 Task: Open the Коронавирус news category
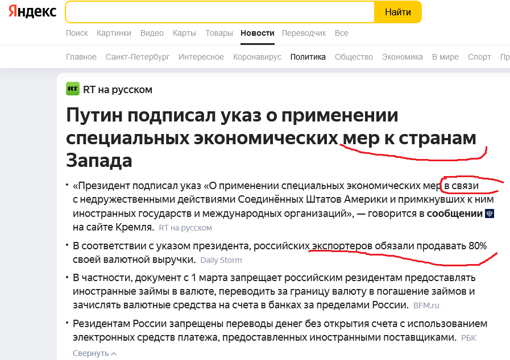[257, 57]
